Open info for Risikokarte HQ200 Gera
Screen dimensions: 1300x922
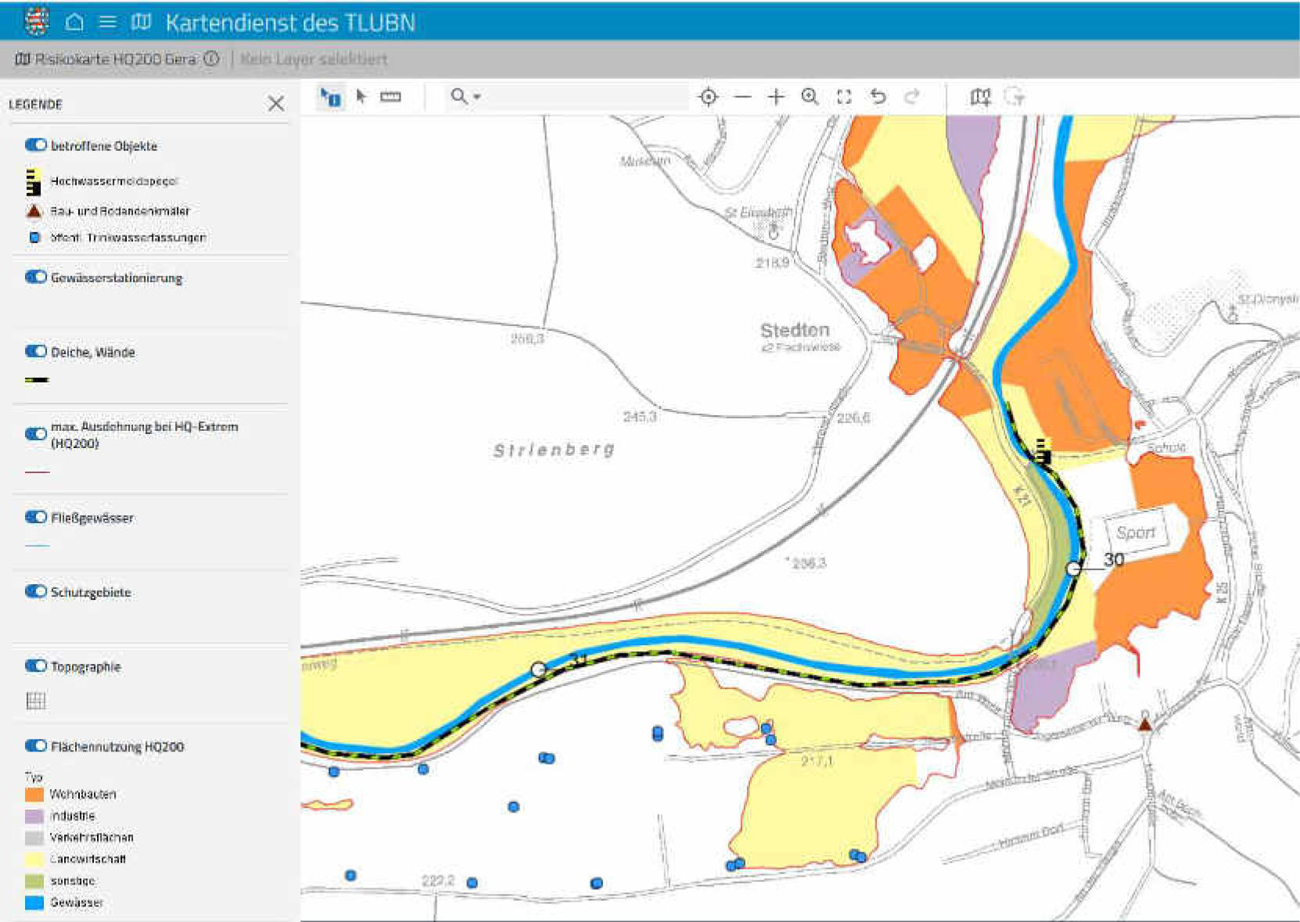[211, 59]
